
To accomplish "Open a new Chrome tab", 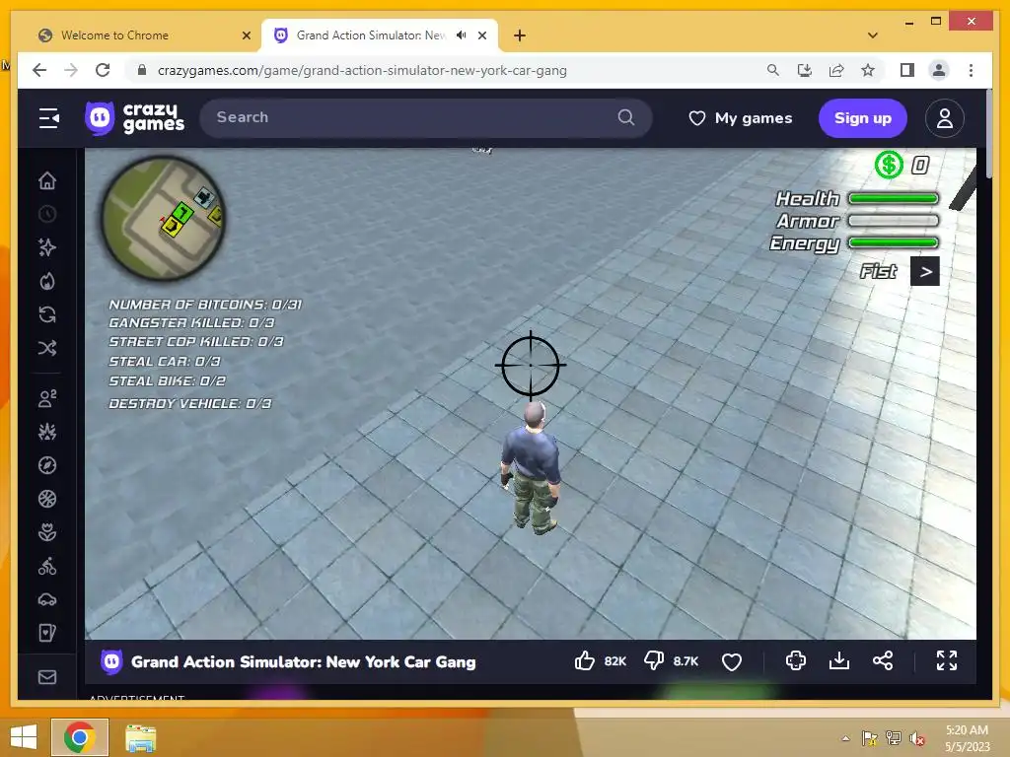I will point(520,36).
